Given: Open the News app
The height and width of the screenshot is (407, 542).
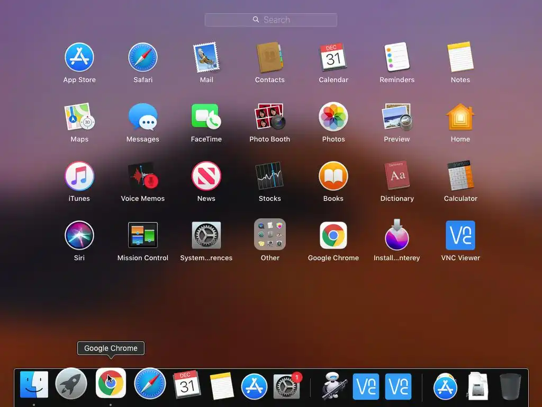Looking at the screenshot, I should click(x=206, y=176).
